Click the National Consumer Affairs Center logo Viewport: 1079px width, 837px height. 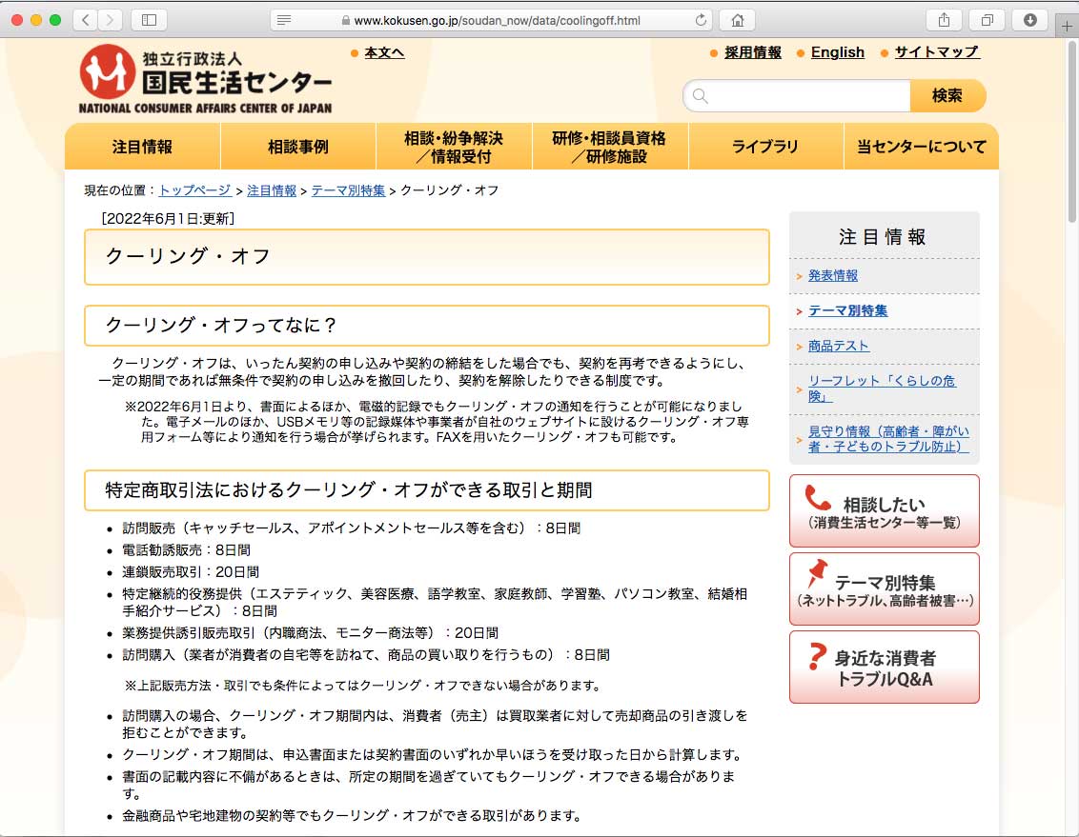206,79
